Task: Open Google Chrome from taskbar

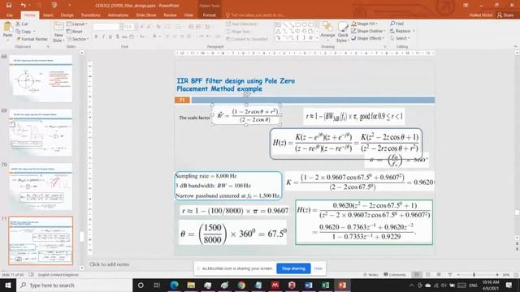Action: pos(241,285)
